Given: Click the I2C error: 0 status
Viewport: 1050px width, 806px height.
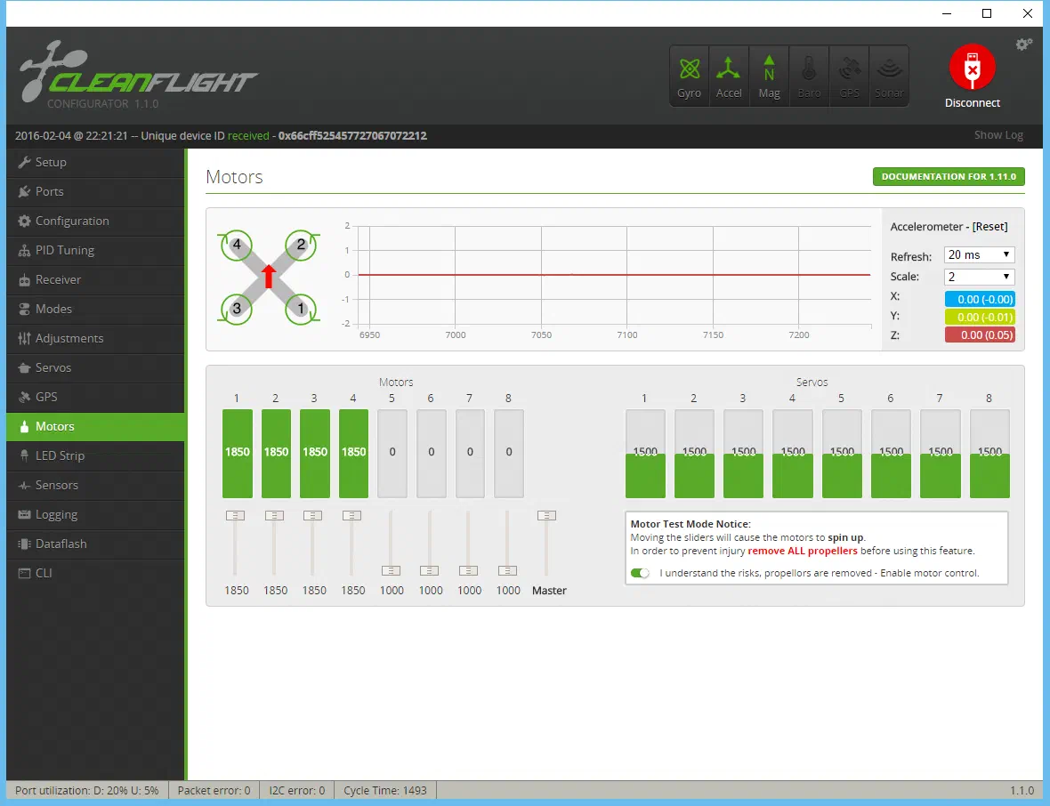Looking at the screenshot, I should point(296,791).
